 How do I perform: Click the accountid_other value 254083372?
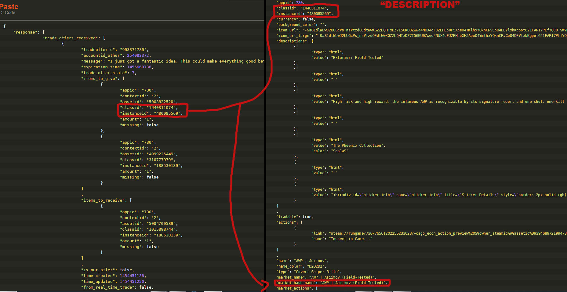click(x=138, y=55)
